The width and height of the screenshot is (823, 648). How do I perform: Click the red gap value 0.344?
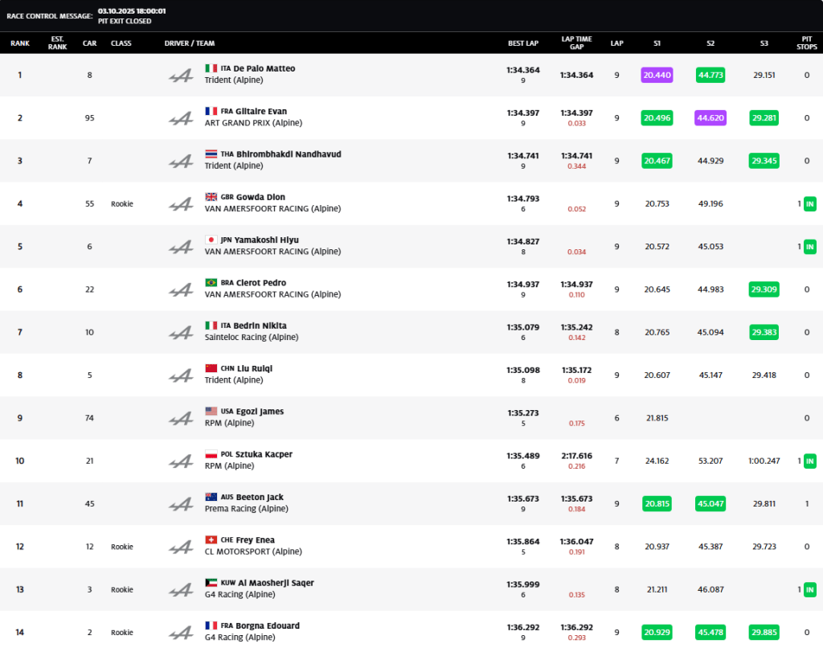tap(576, 166)
